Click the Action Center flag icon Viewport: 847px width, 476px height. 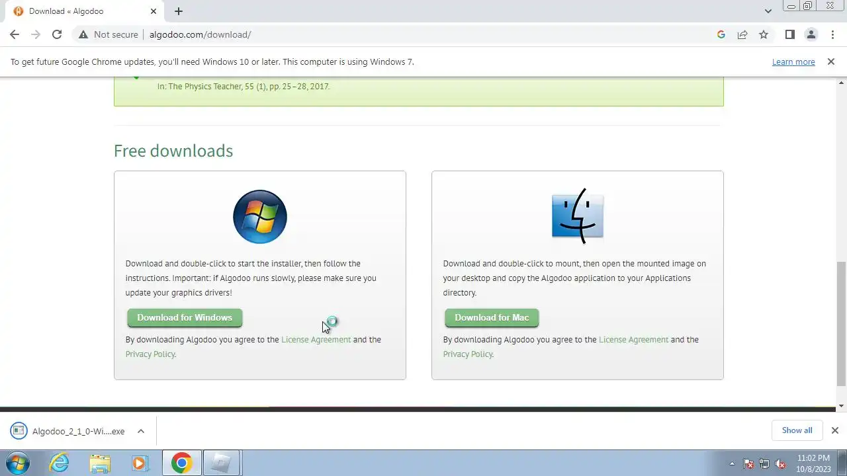click(749, 463)
